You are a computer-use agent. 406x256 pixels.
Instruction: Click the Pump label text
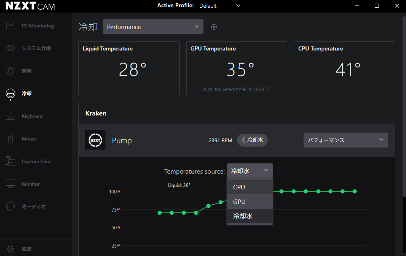[x=122, y=141]
